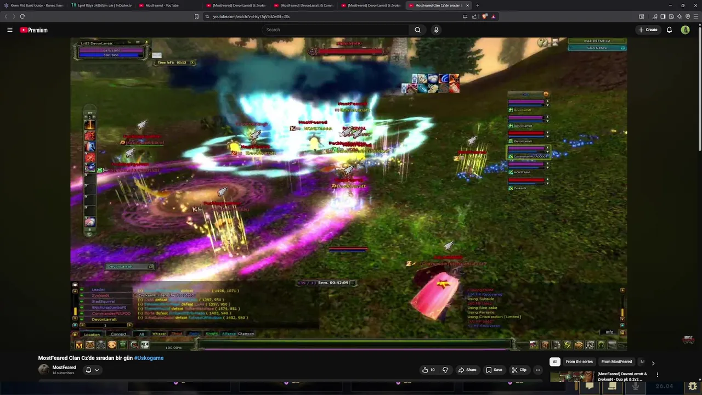The width and height of the screenshot is (702, 395).
Task: Open picture-in-picture icon in the address bar
Action: click(x=465, y=16)
